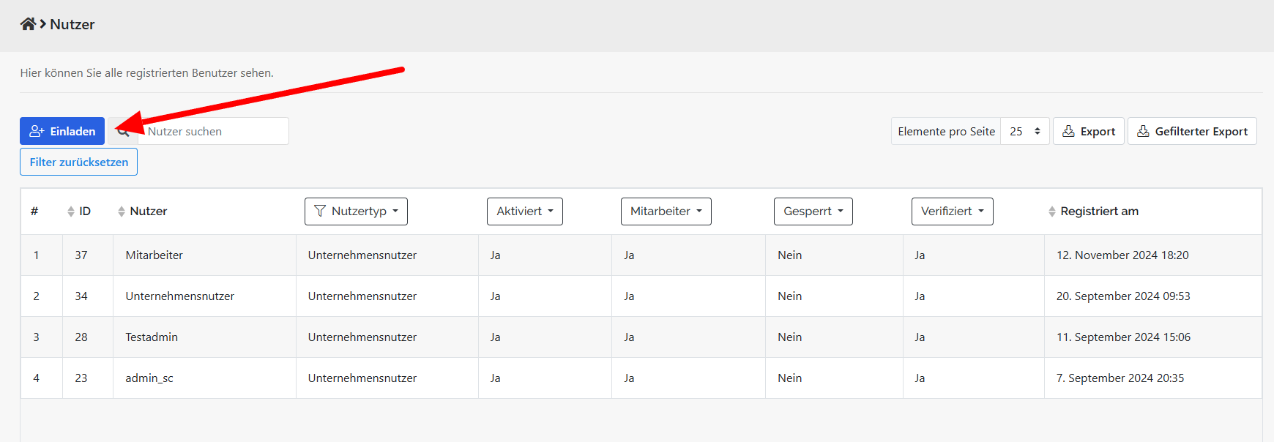Select the admin_sc user row
1274x442 pixels.
[x=149, y=378]
